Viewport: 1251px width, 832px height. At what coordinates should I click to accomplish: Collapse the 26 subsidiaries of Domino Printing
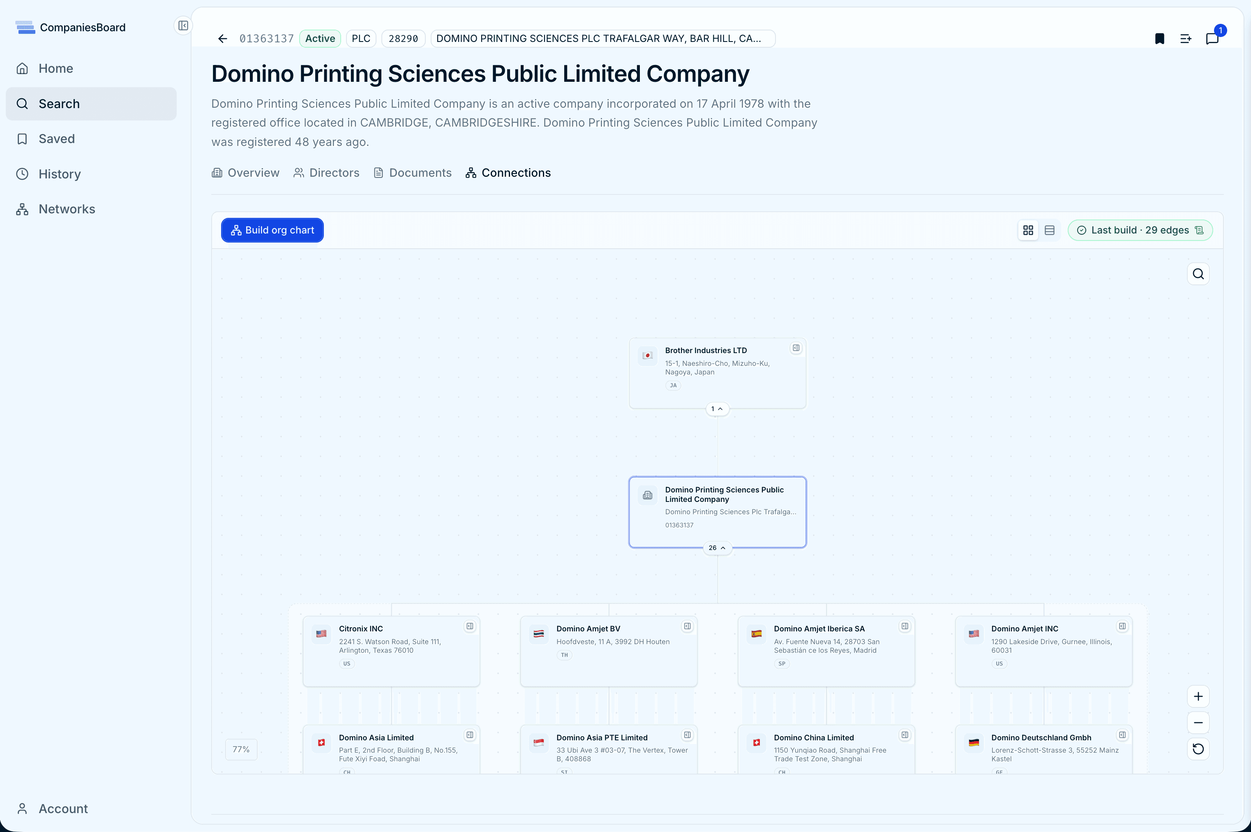pos(717,548)
